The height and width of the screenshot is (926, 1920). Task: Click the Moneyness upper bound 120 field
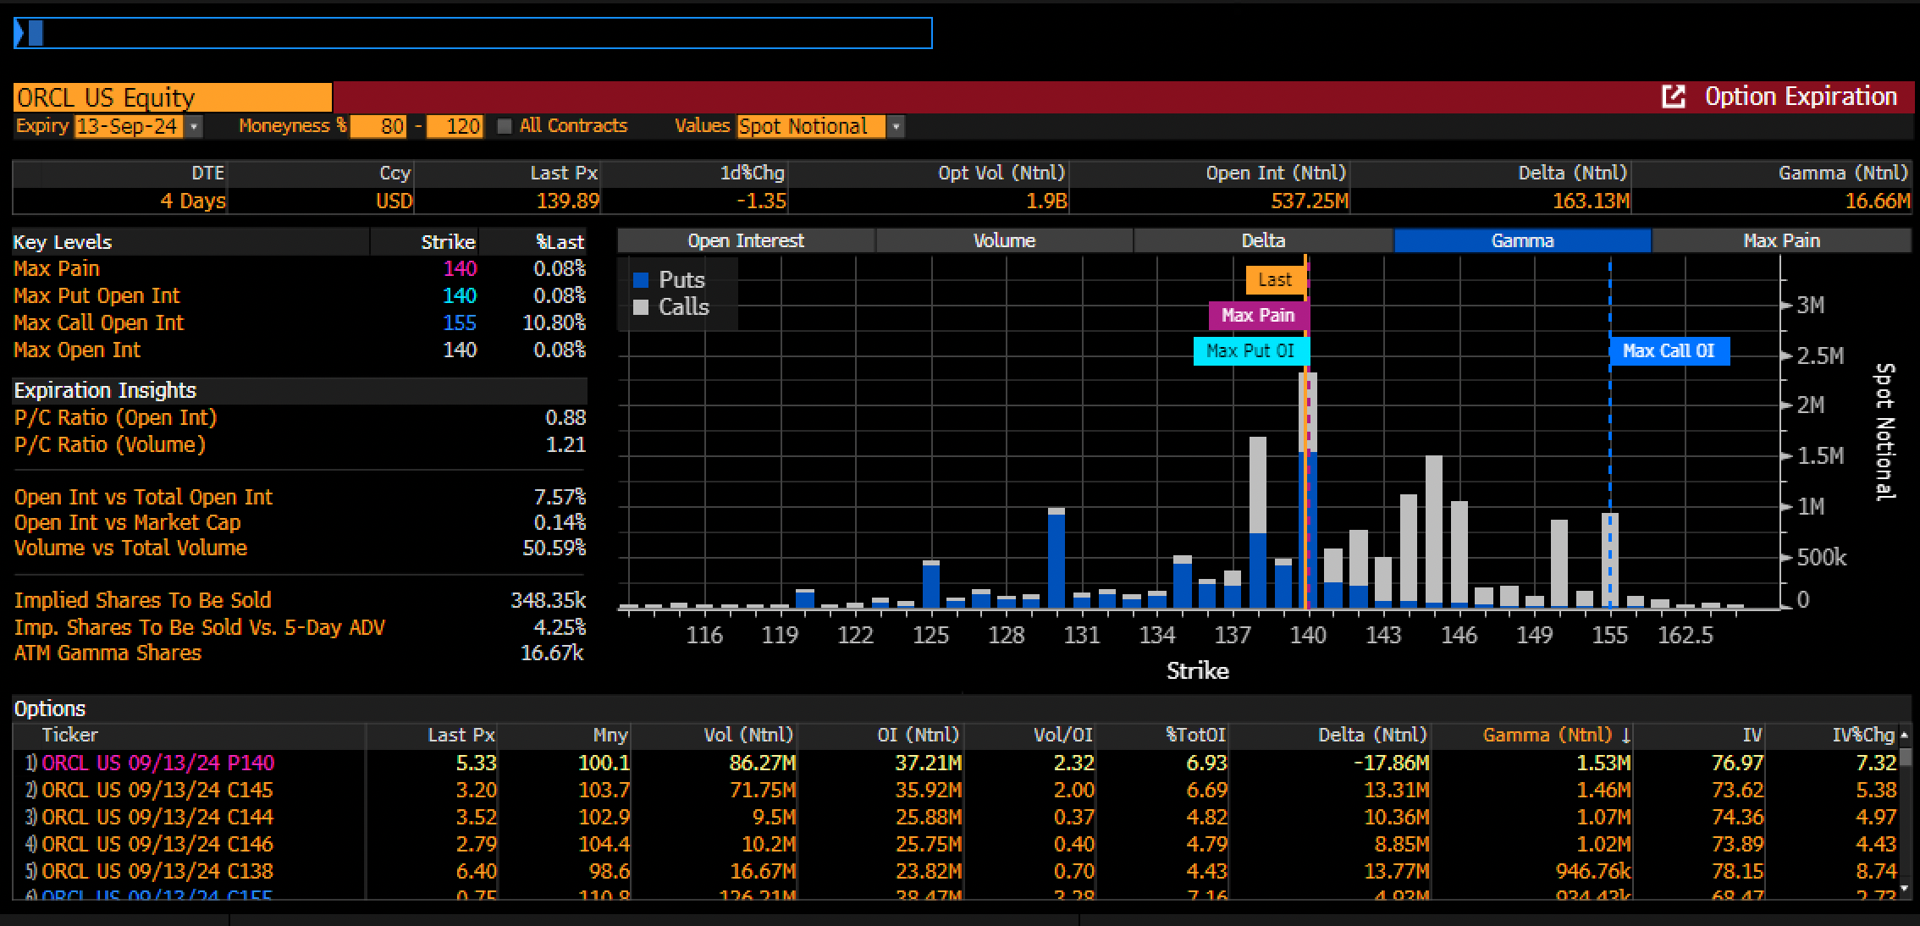point(455,127)
